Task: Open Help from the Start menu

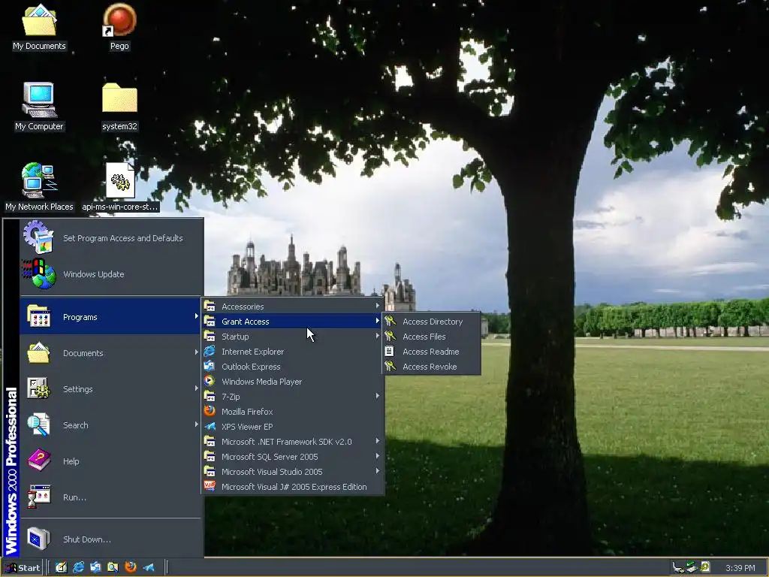Action: click(111, 461)
